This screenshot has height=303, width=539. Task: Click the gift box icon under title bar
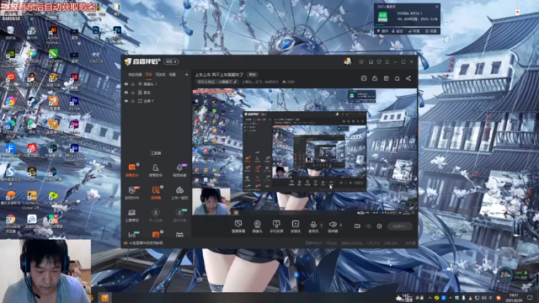386,78
